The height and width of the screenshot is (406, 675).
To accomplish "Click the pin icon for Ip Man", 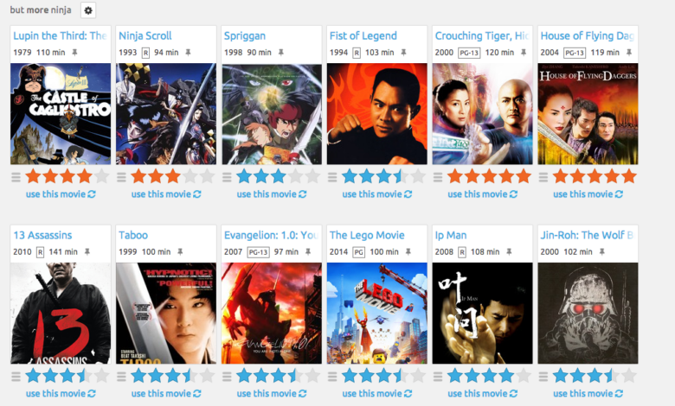I will coord(509,251).
